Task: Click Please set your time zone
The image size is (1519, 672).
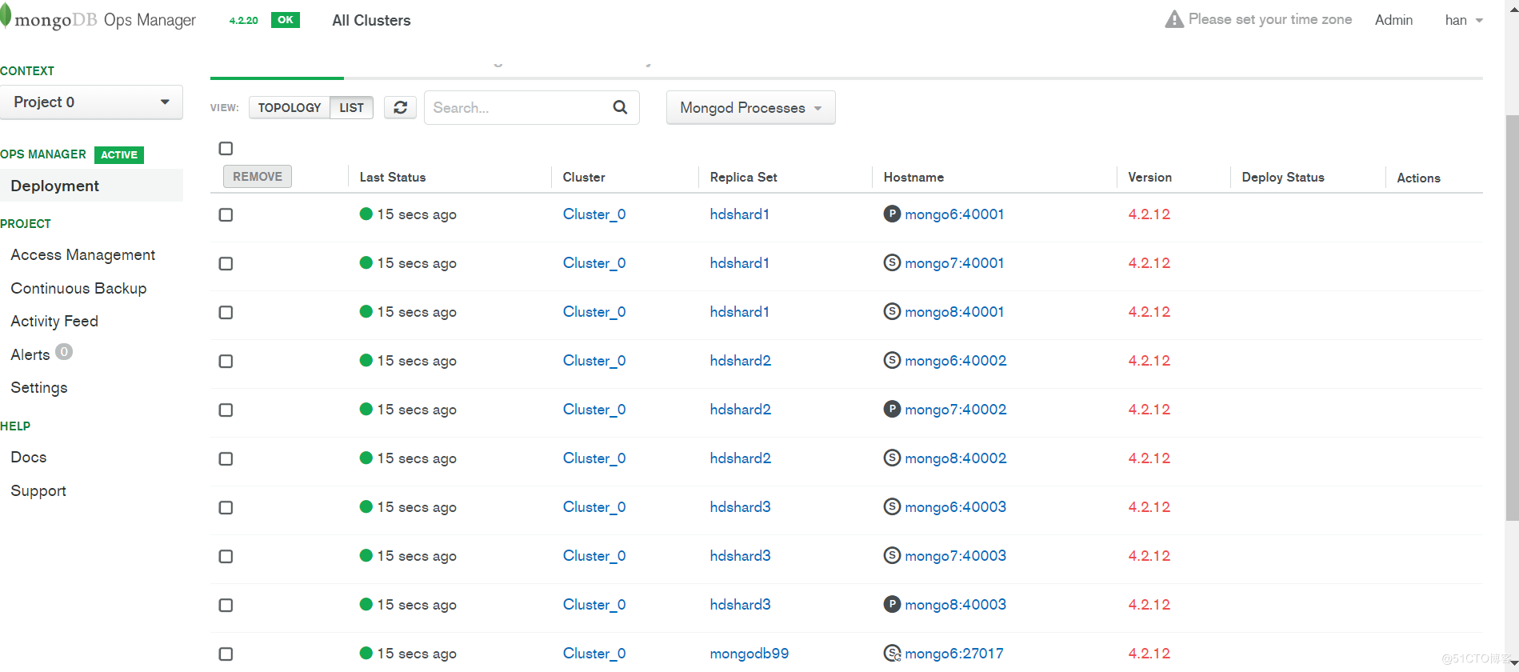Action: 1270,19
